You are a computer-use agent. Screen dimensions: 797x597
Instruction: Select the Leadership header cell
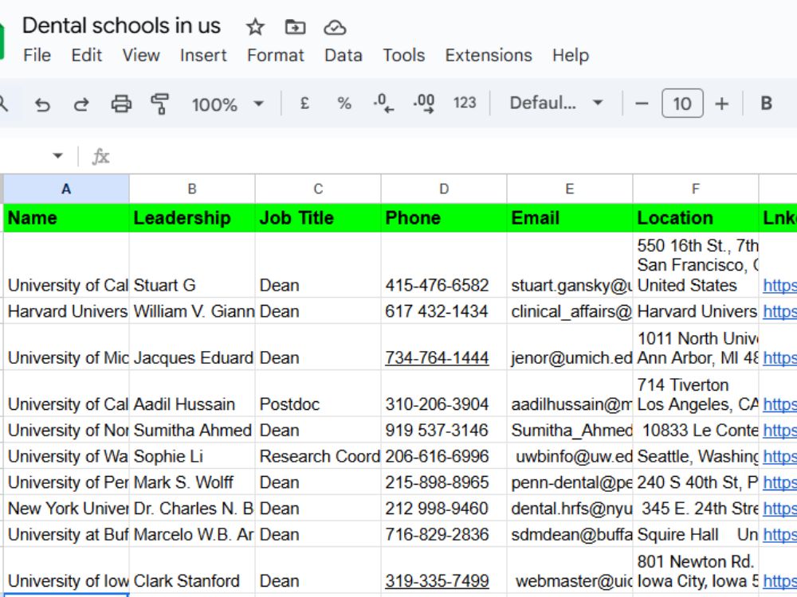coord(192,218)
